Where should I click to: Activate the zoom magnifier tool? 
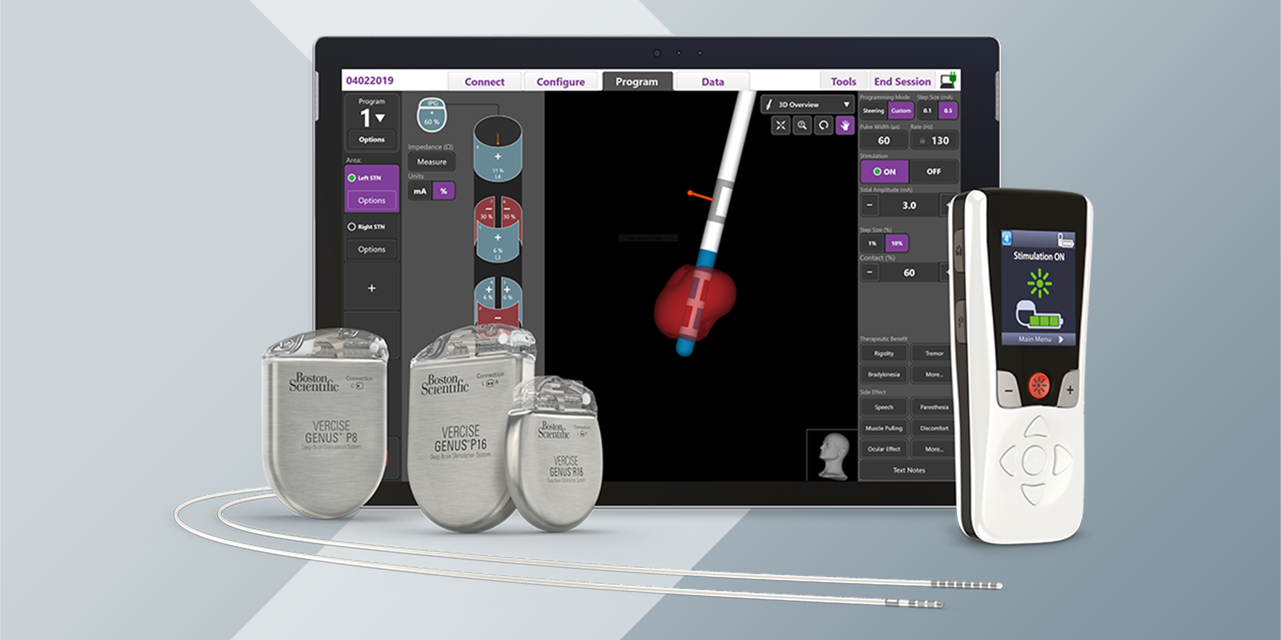(x=802, y=126)
